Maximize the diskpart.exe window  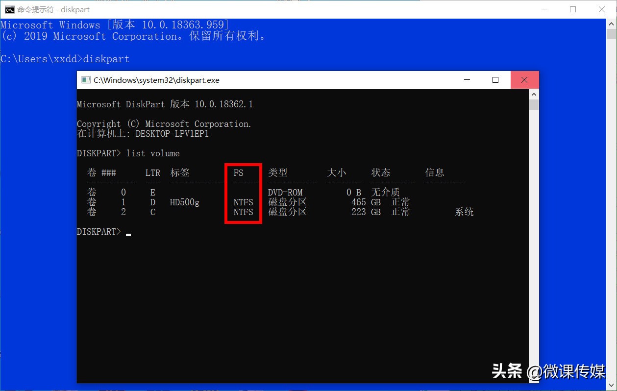point(495,80)
